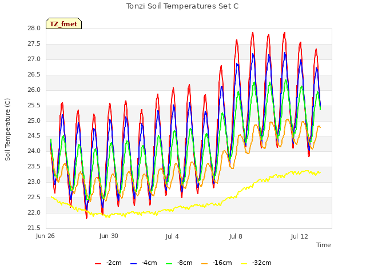This screenshot has width=366, height=274.
Task: Click the Soil Temperature (C) axis label
Action: pyautogui.click(x=7, y=130)
